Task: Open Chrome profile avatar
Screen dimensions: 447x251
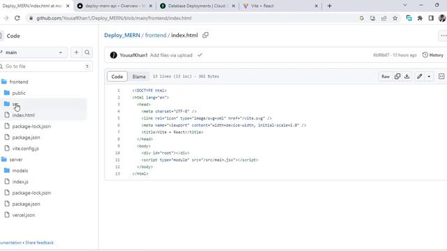Action: coord(442,18)
